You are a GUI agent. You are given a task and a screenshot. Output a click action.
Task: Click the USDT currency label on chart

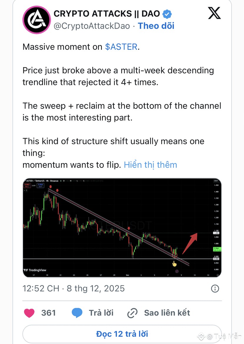coord(217,181)
